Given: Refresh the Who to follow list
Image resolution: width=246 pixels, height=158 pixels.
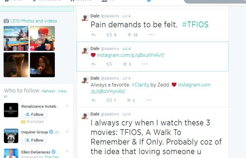Looking at the screenshot, I should [49, 91].
